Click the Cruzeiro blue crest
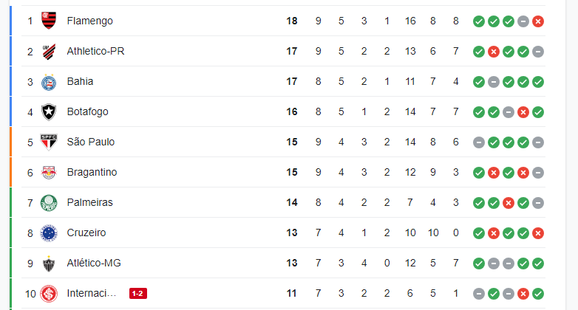Viewport: 578px width, 310px height. (49, 233)
